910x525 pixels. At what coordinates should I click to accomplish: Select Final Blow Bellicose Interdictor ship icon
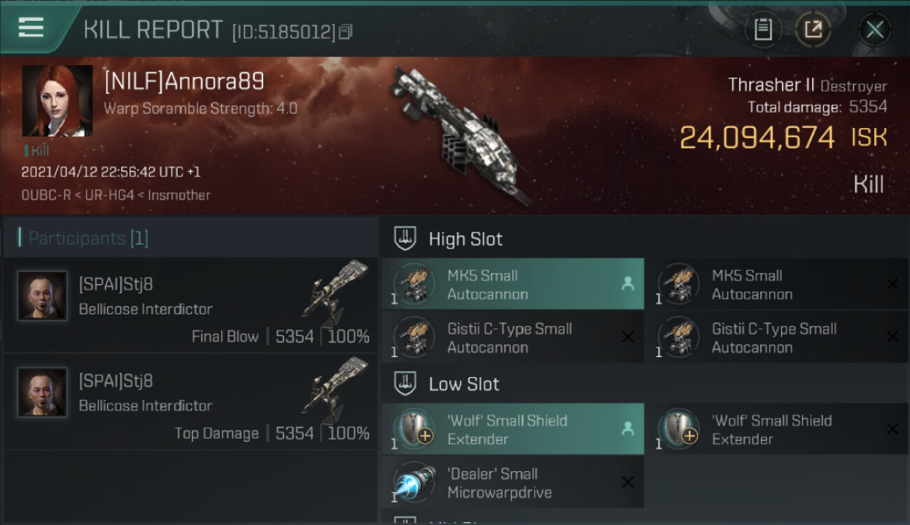[x=335, y=293]
